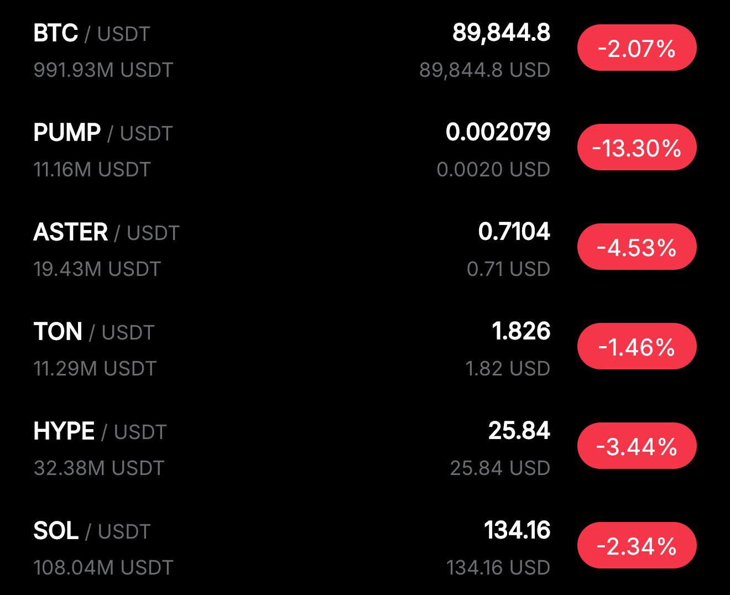Click the ASTER last price 0.7104

pos(514,232)
